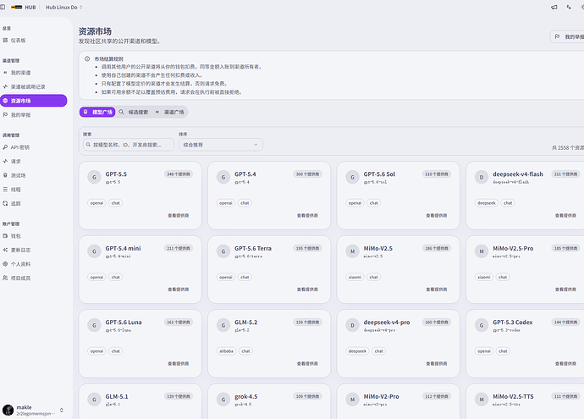Image resolution: width=584 pixels, height=419 pixels.
Task: Open the grok-4.5 model card title
Action: point(245,396)
